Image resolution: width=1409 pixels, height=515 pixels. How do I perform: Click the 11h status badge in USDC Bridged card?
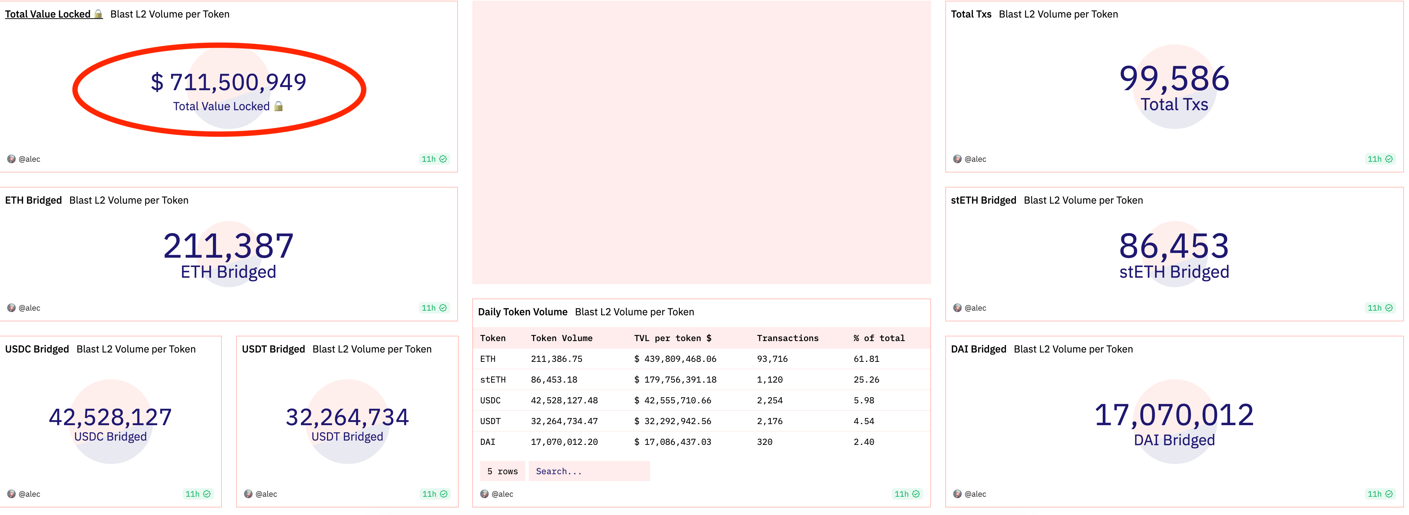198,494
